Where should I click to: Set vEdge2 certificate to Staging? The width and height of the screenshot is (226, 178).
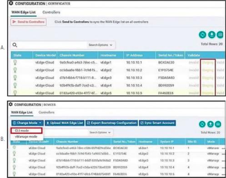208,70
